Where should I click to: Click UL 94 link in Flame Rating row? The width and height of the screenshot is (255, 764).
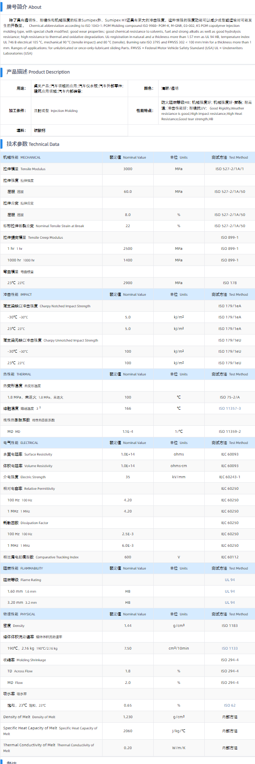tap(229, 580)
